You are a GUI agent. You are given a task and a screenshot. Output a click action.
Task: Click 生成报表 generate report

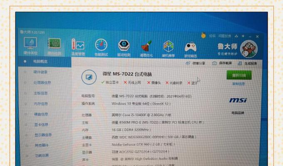tap(248, 63)
